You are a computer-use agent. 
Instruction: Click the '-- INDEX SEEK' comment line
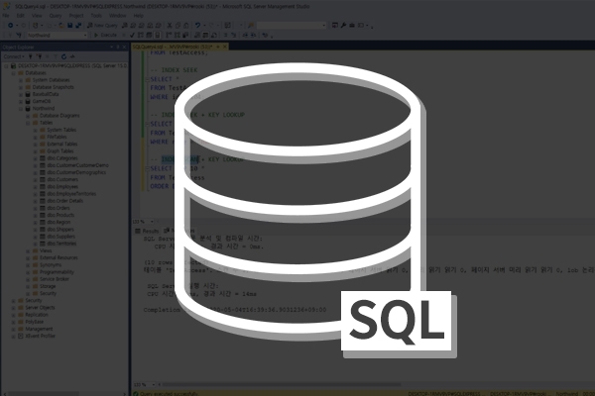coord(174,70)
